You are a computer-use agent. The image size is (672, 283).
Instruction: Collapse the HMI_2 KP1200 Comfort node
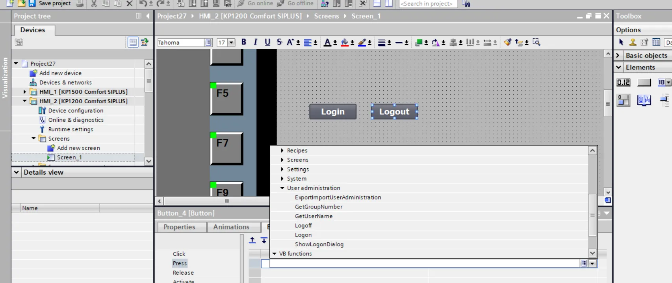pos(25,101)
